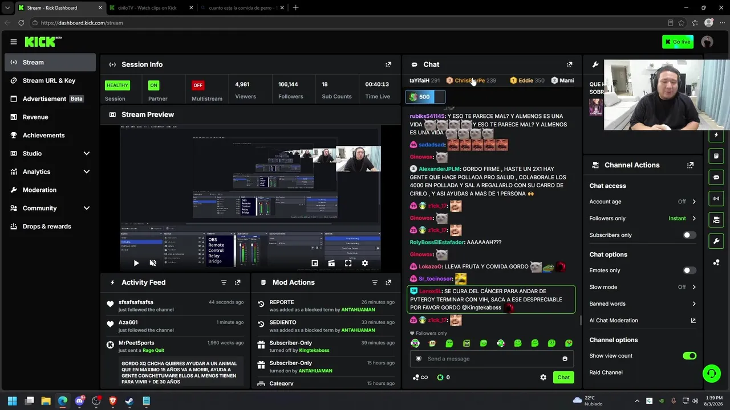Send message with Chat button

pyautogui.click(x=563, y=378)
